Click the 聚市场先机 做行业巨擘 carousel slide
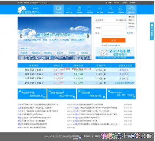This screenshot has width=155, height=141. 55,38
